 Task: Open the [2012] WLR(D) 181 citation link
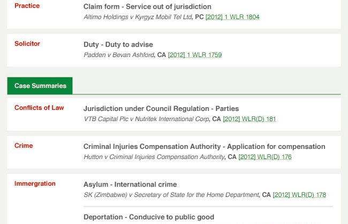[x=249, y=119]
